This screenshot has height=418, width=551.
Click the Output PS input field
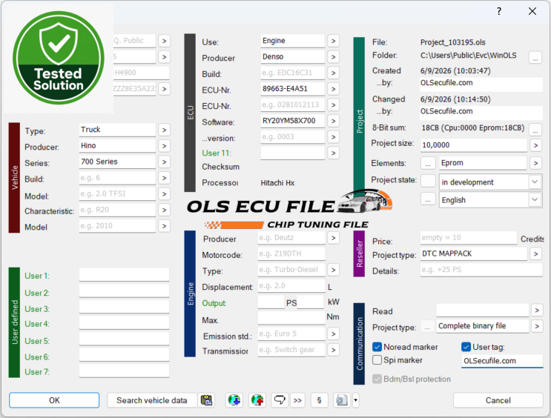pos(271,302)
